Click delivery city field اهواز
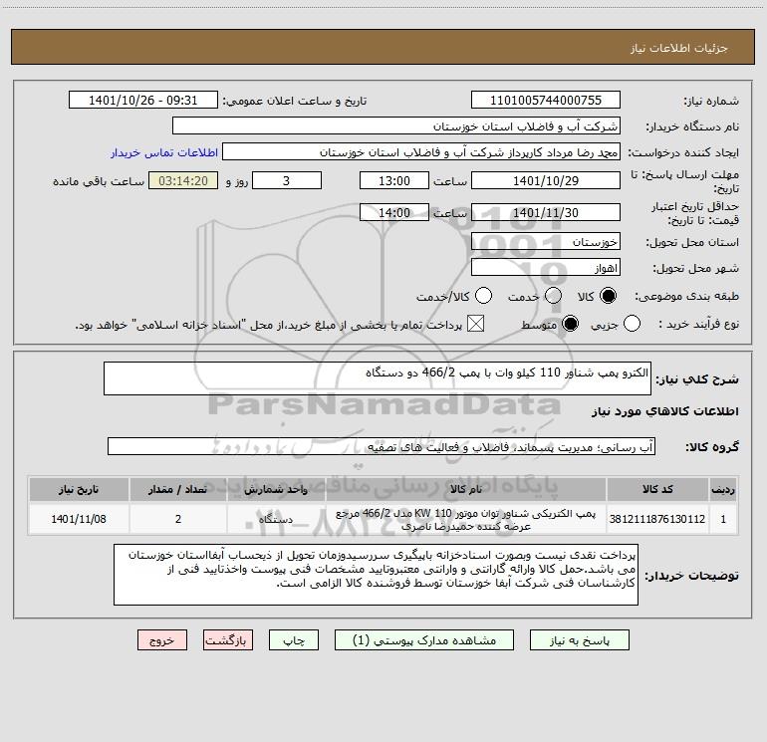Viewport: 767px width, 742px height. click(546, 268)
